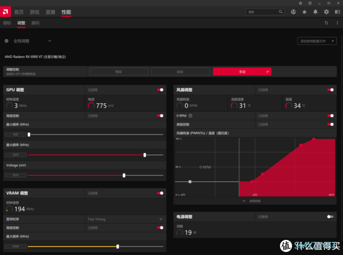Open the web browser globe icon
Image resolution: width=343 pixels, height=255 pixels.
pyautogui.click(x=293, y=12)
